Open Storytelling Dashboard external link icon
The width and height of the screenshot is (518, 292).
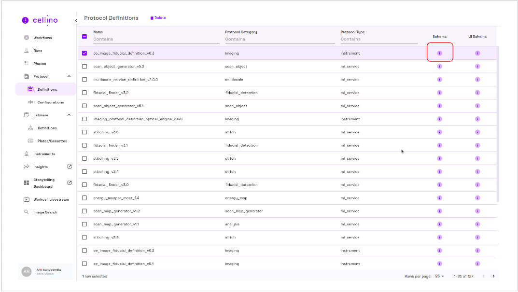[69, 182]
